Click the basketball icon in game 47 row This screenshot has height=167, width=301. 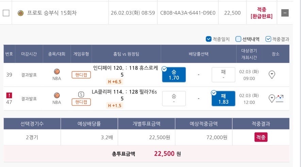pos(57,96)
